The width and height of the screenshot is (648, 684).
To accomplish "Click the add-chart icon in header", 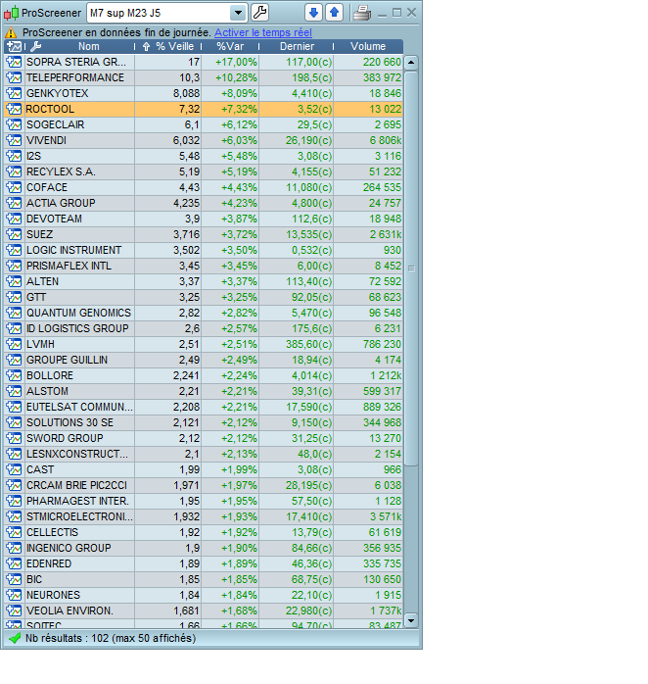I will coord(15,46).
